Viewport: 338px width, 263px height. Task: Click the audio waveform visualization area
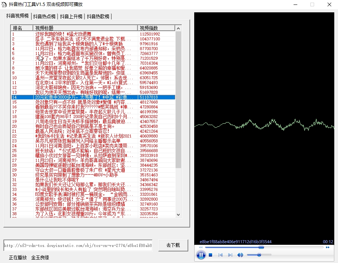click(x=264, y=125)
